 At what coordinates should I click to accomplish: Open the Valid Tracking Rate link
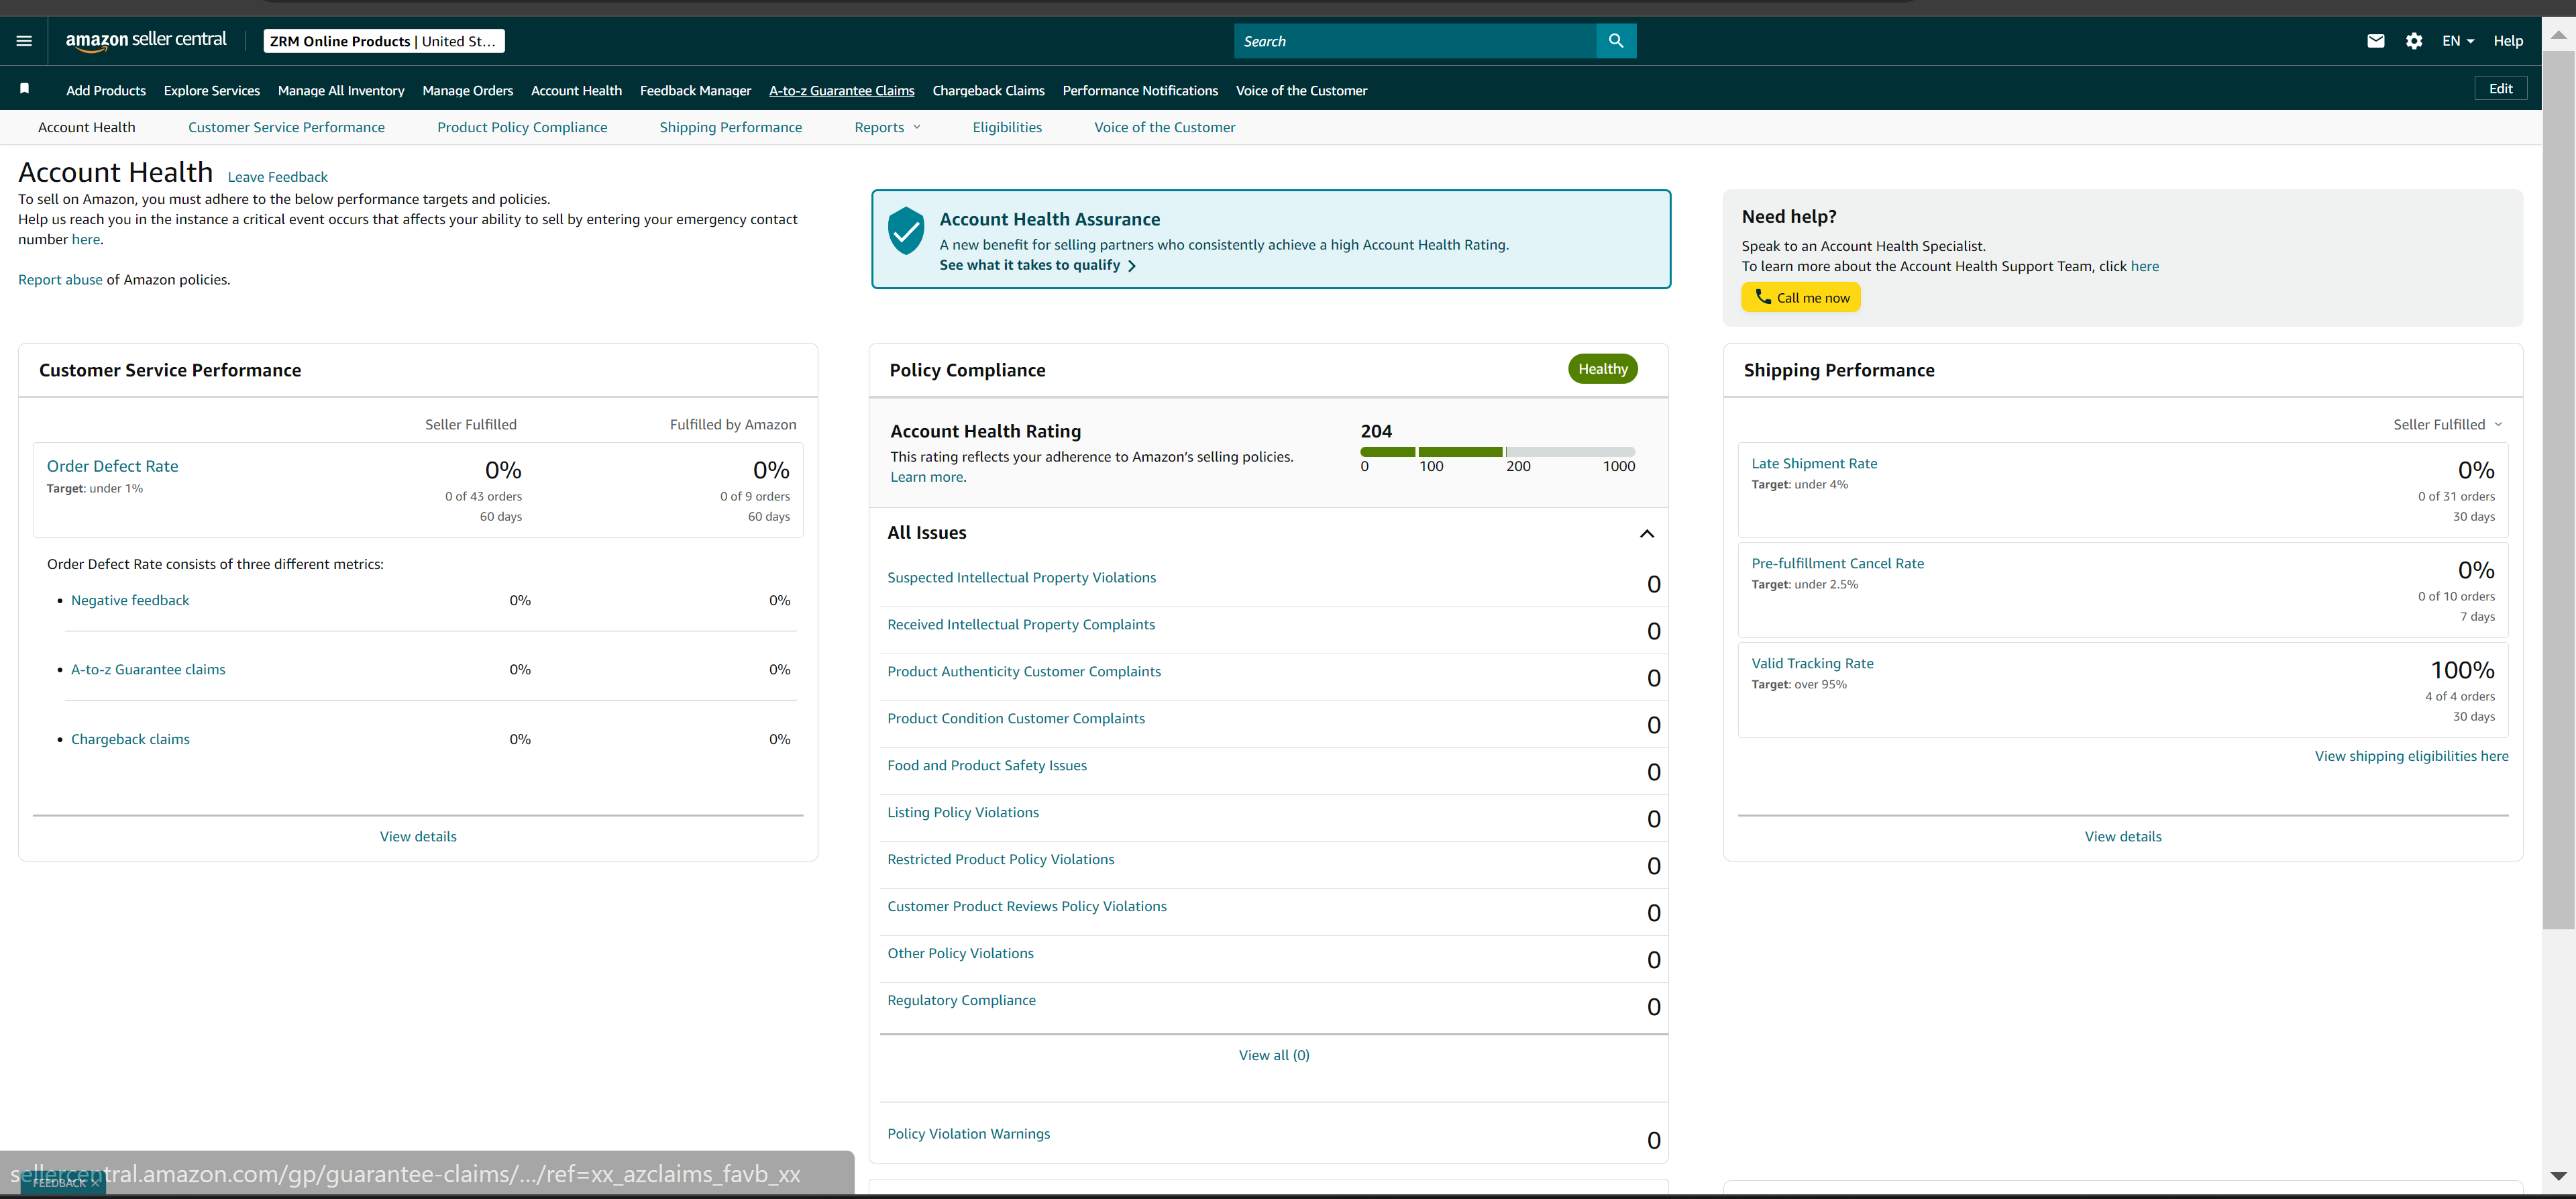tap(1812, 664)
